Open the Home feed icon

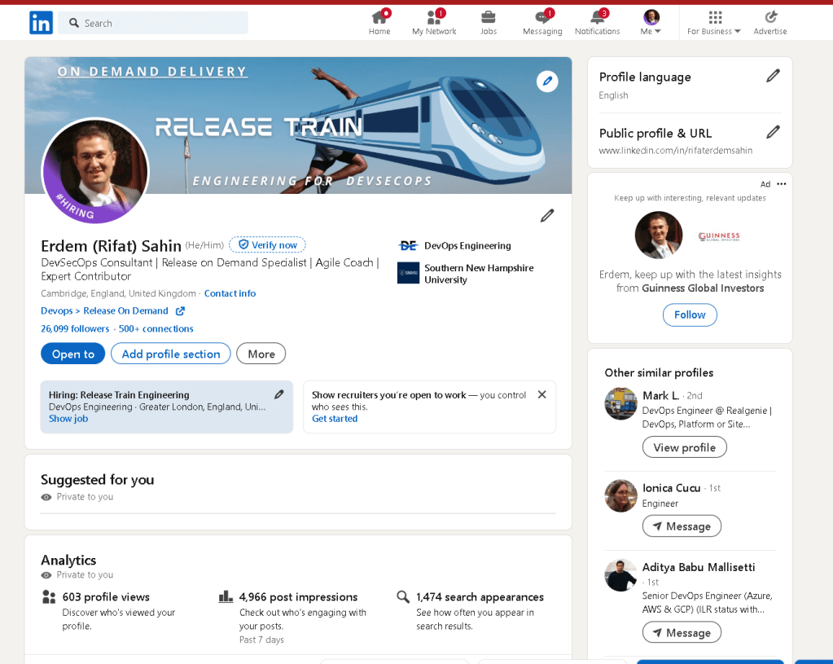click(x=379, y=18)
